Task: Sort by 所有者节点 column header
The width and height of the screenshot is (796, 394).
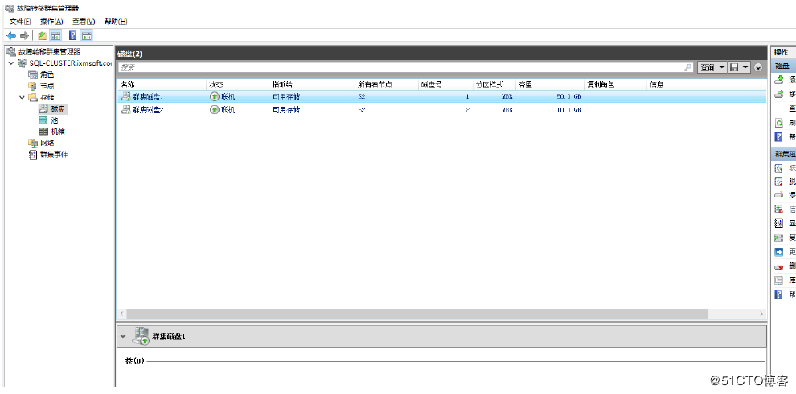Action: coord(388,84)
